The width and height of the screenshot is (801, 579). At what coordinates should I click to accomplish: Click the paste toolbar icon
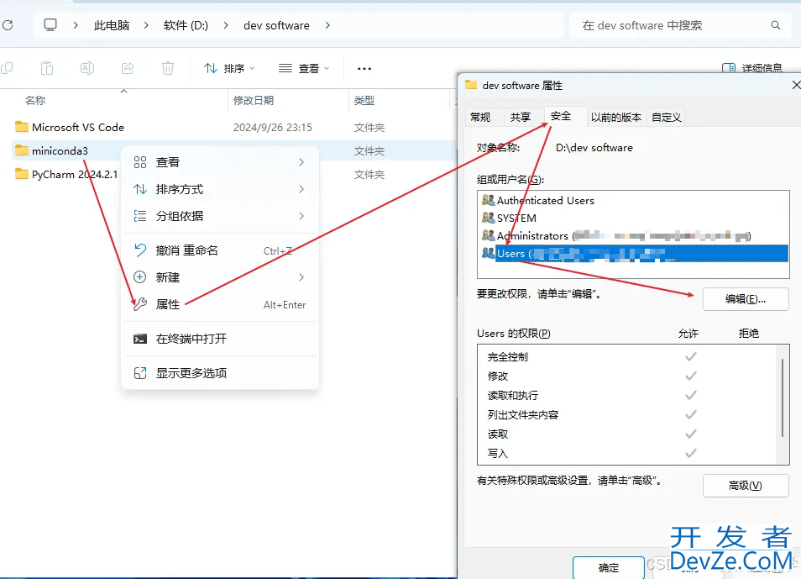point(47,68)
